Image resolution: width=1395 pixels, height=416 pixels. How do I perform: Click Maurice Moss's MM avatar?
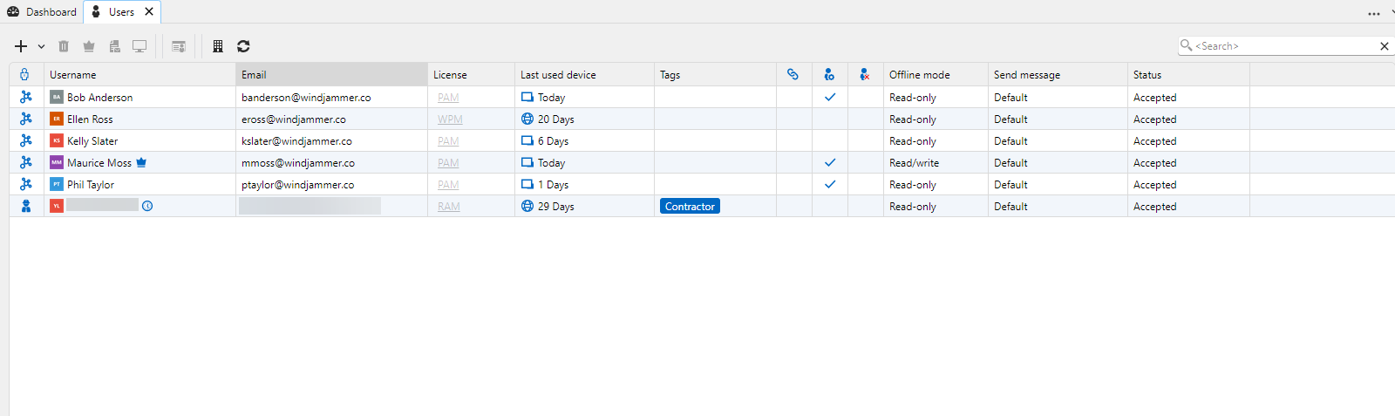tap(57, 162)
